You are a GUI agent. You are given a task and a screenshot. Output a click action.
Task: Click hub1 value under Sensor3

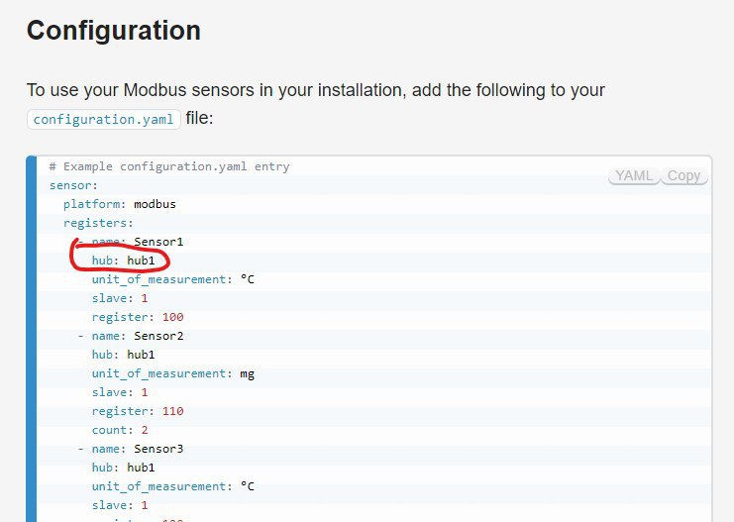141,468
